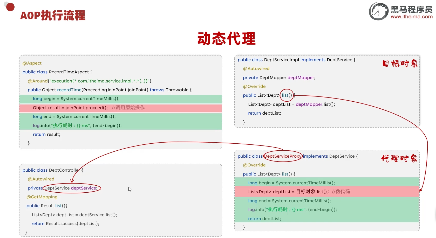Click the '黑马程序员' brand name
This screenshot has width=436, height=238.
coord(412,10)
